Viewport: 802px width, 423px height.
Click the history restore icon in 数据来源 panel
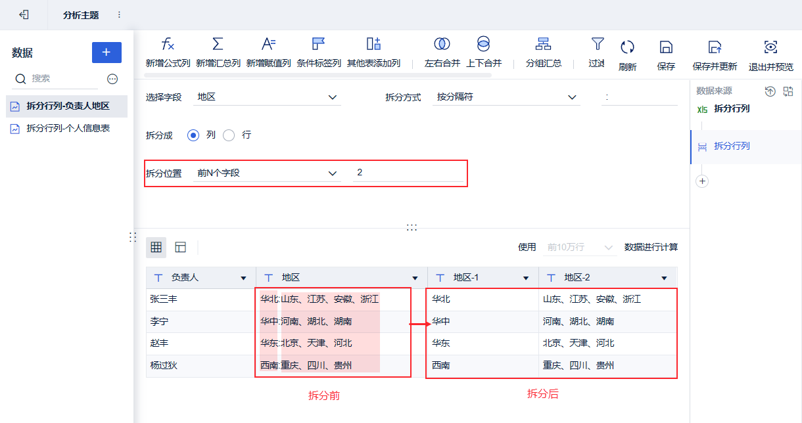(x=770, y=91)
